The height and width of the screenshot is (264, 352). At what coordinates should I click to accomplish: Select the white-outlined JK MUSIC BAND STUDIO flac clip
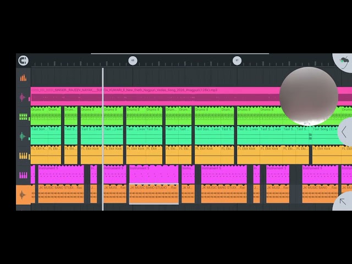click(x=154, y=194)
